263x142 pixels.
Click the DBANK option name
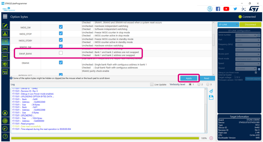tap(26, 63)
